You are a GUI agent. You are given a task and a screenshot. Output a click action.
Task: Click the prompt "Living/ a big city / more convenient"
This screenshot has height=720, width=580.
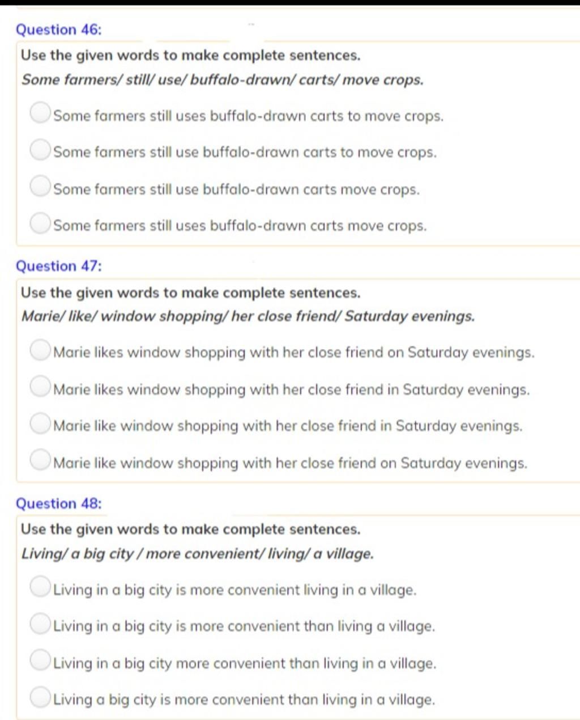pos(198,553)
